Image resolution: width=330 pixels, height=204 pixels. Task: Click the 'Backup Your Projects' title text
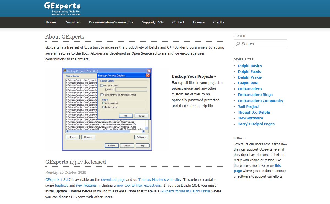(x=193, y=76)
